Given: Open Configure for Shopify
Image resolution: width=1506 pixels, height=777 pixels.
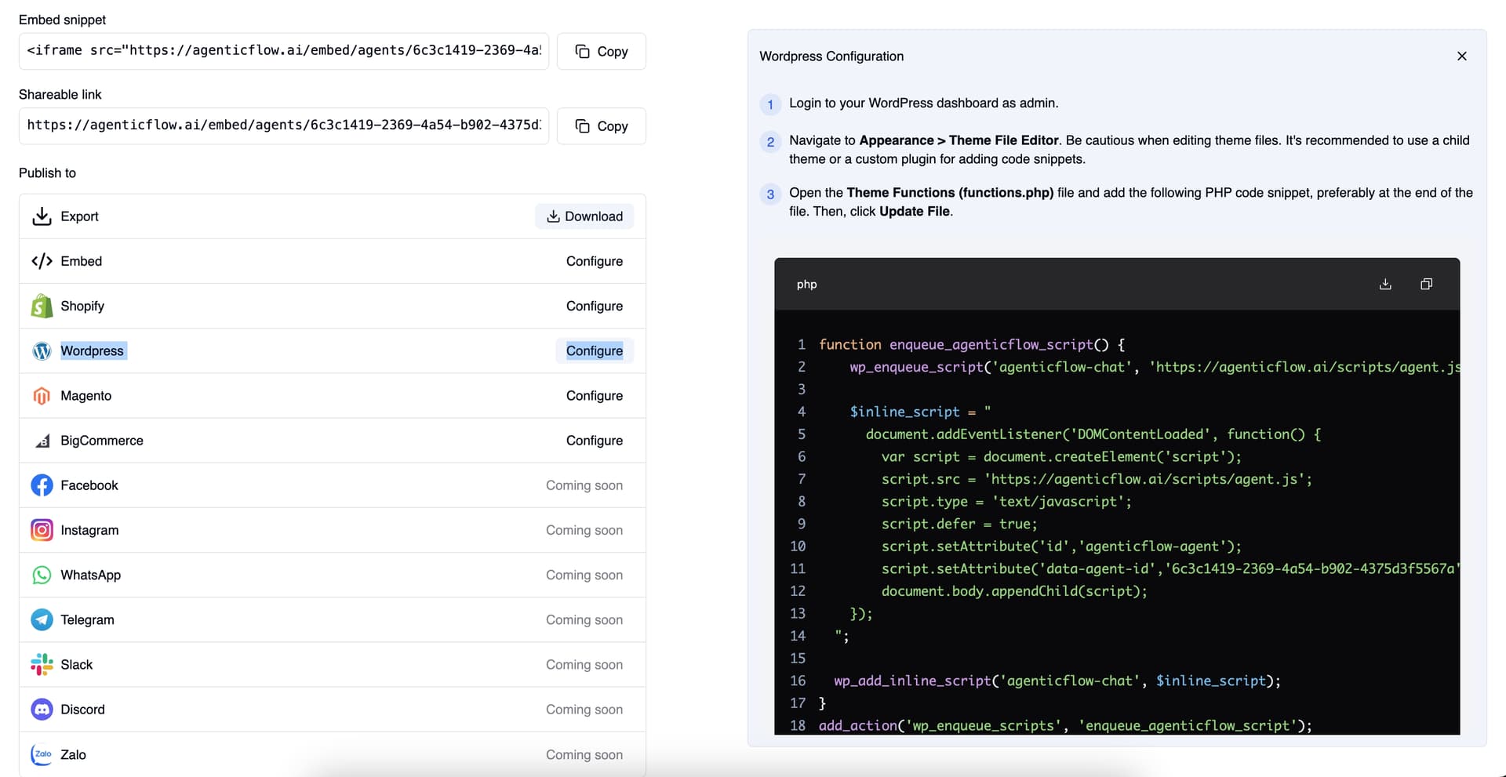Looking at the screenshot, I should (594, 306).
